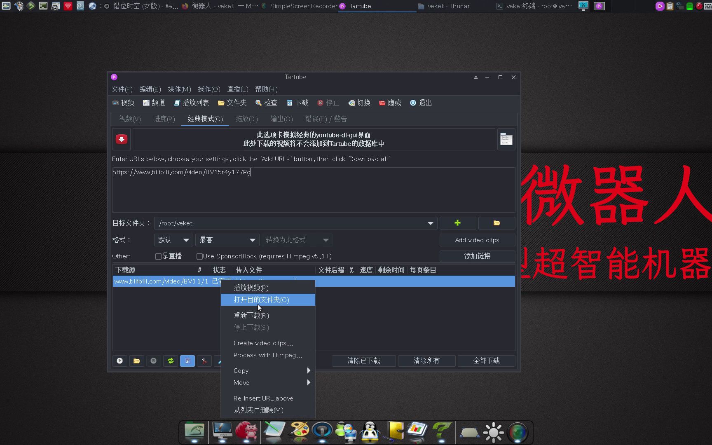Switch to SimpleScreenRecorder in taskbar
712x445 pixels.
point(300,6)
